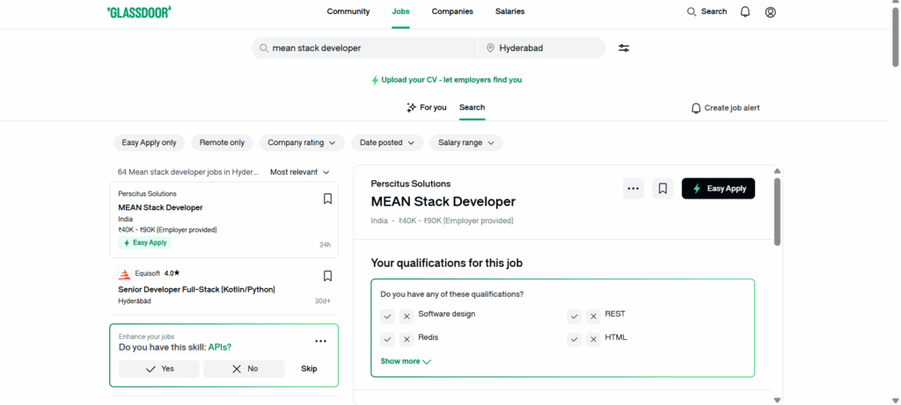The width and height of the screenshot is (901, 405).
Task: Click the Hyderabad location field
Action: point(542,48)
